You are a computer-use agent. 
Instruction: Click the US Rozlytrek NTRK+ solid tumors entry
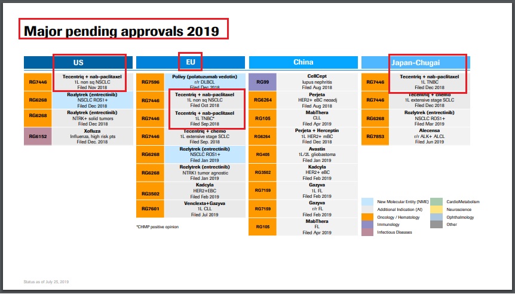point(92,118)
